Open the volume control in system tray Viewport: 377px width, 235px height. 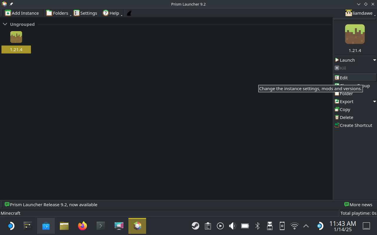pyautogui.click(x=232, y=226)
